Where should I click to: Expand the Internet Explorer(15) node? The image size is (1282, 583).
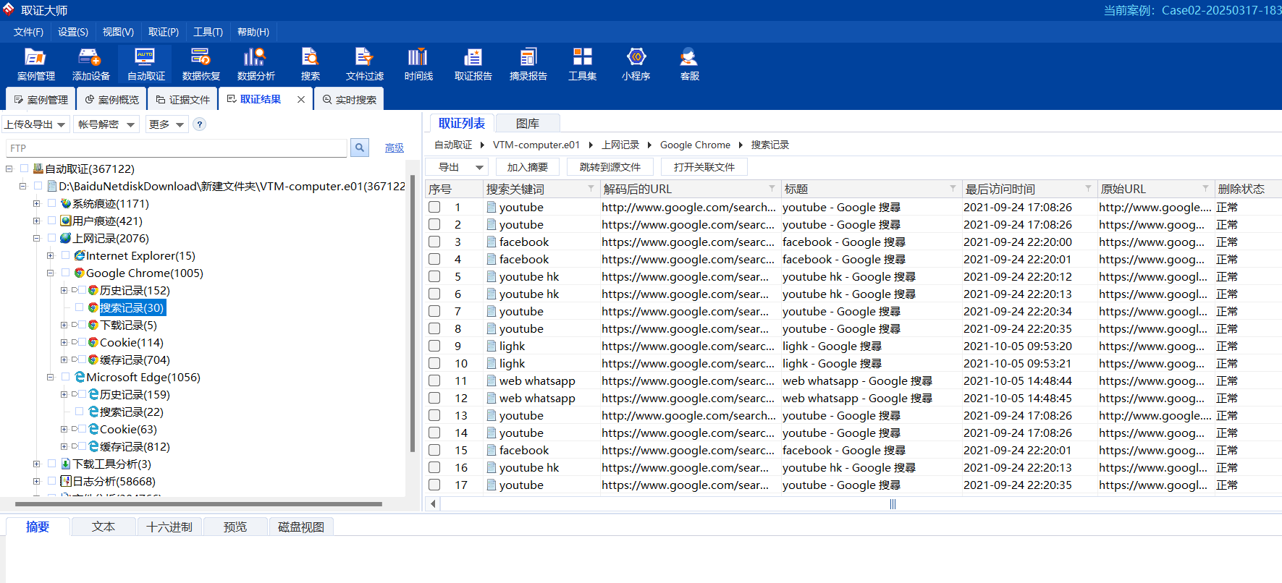[x=50, y=256]
